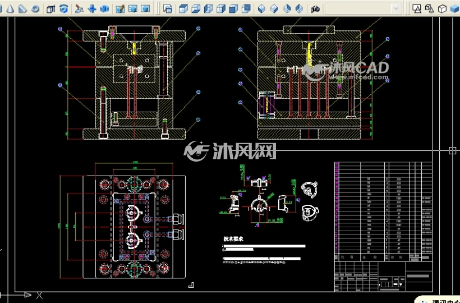Screen dimensions: 460x303
Task: Select the 技术要求 heading text
Action: click(x=233, y=239)
